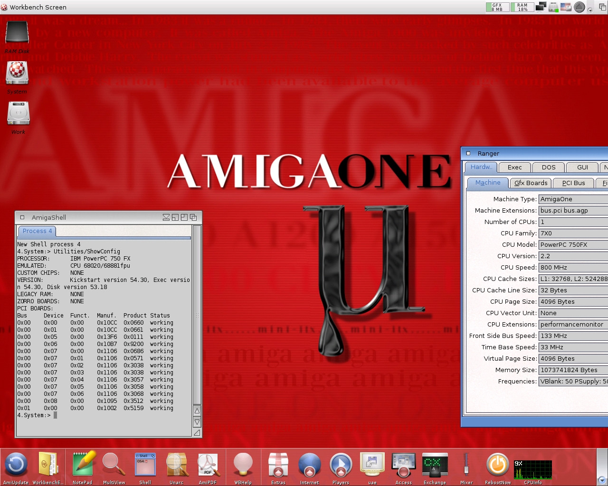Click the Workbench Screen title text
Image resolution: width=608 pixels, height=486 pixels.
pos(38,7)
